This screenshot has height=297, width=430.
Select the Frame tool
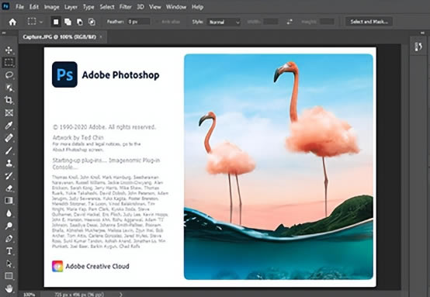coord(9,112)
